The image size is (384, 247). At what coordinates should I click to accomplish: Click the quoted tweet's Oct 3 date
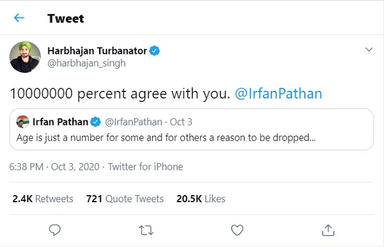tap(181, 122)
